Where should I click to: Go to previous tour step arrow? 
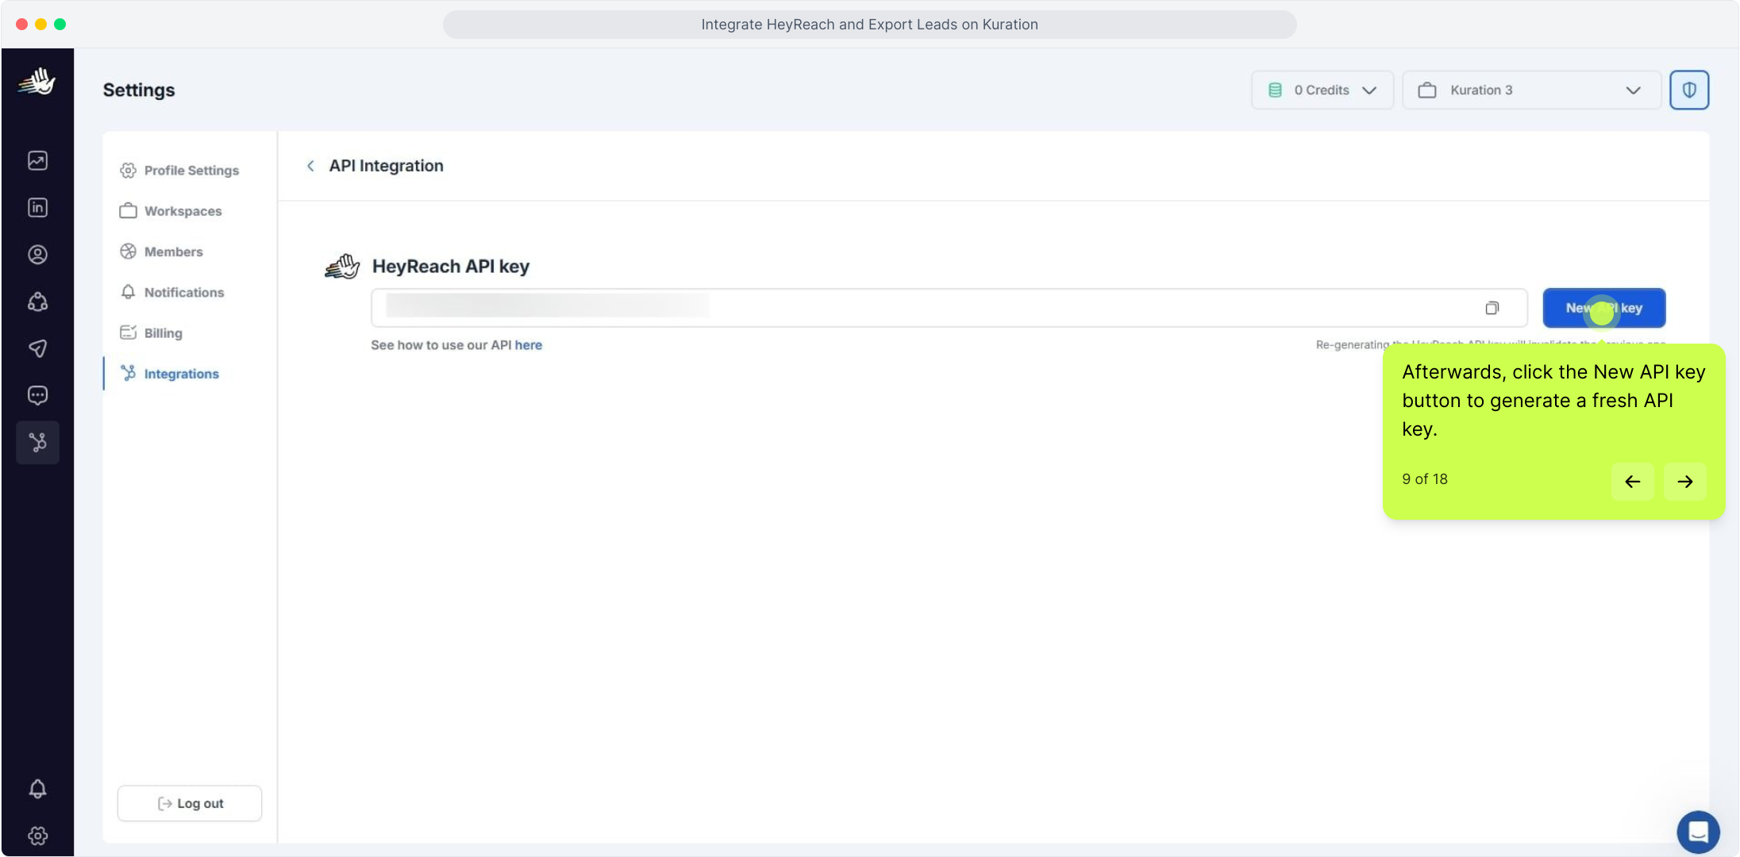(x=1632, y=482)
